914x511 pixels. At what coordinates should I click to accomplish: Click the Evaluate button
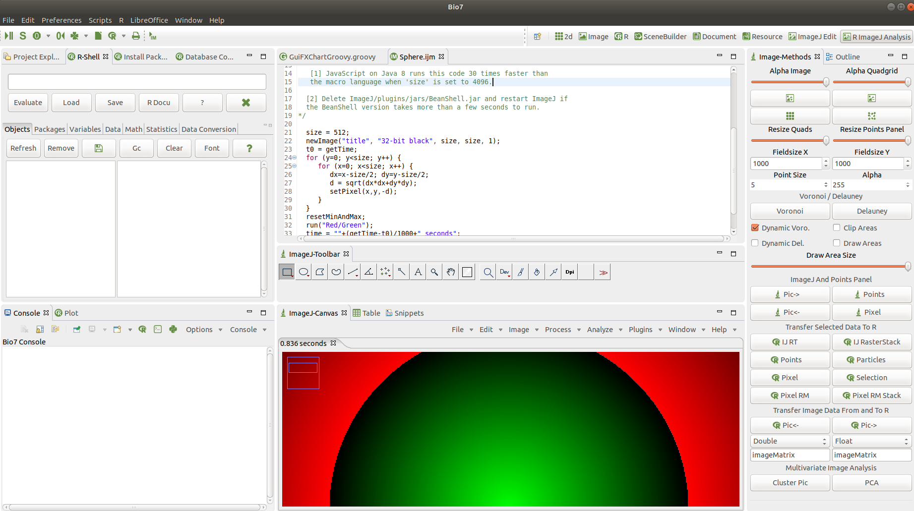28,103
